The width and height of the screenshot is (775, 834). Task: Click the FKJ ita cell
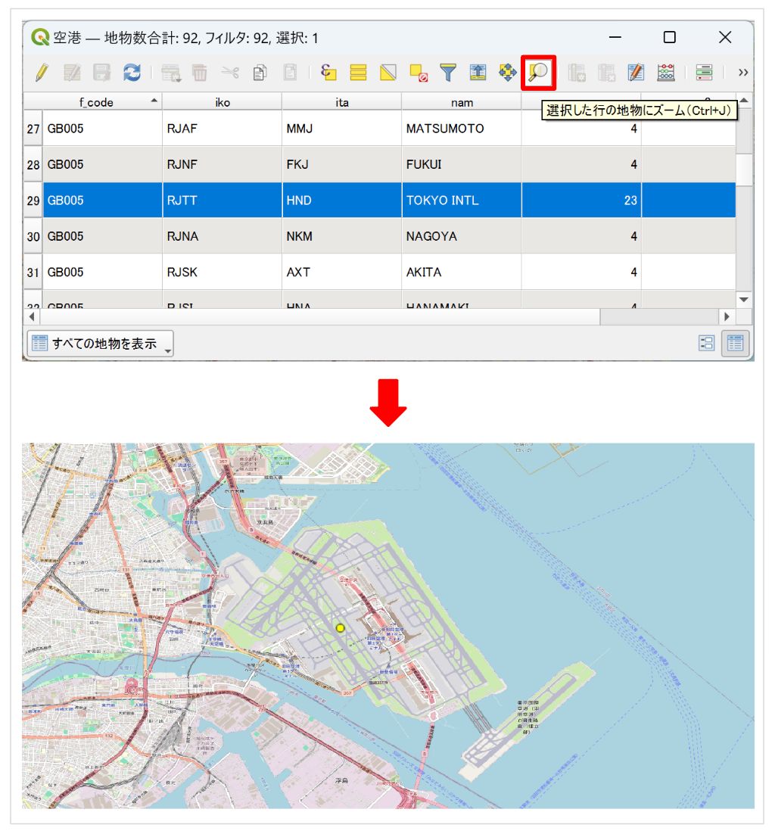[x=342, y=164]
